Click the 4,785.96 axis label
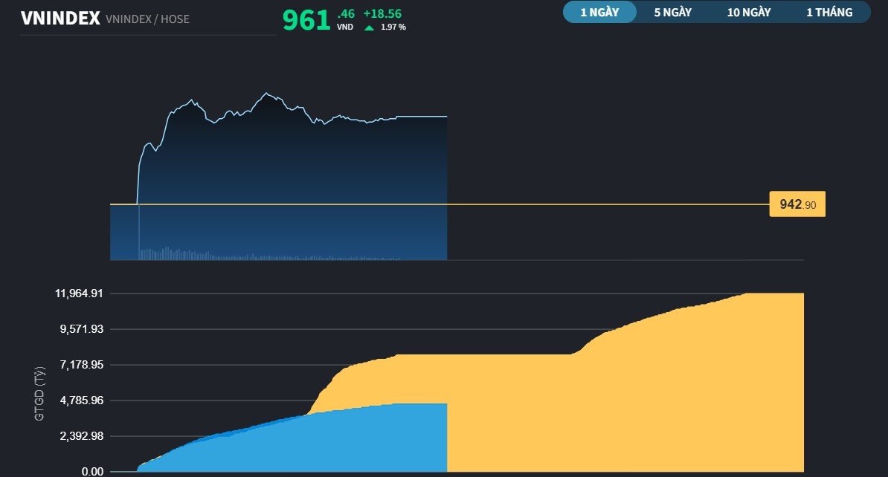 [82, 400]
